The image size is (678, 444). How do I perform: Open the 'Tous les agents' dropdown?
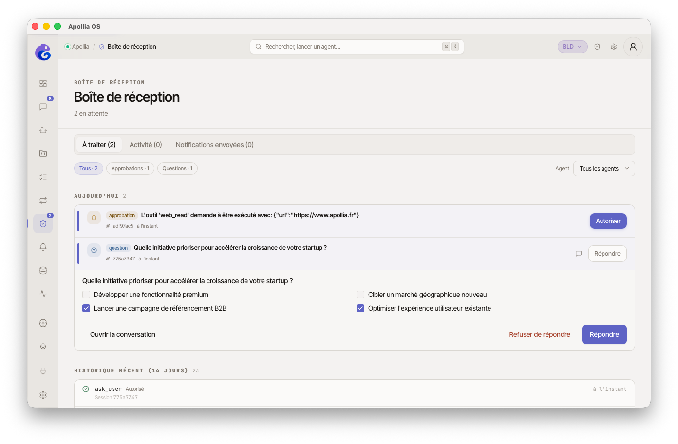[x=604, y=168]
